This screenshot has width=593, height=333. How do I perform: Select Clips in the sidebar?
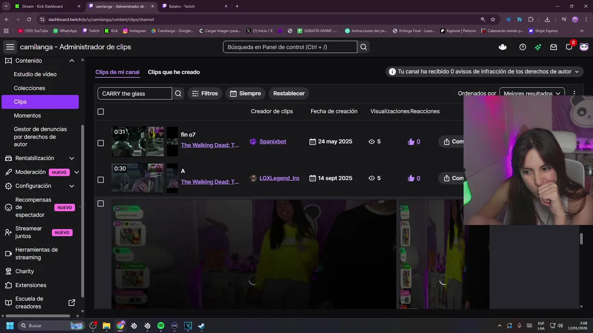pos(40,102)
